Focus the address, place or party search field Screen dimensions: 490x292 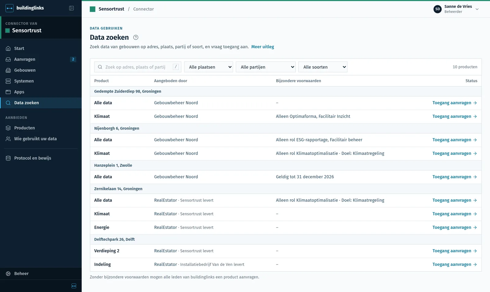tap(138, 67)
